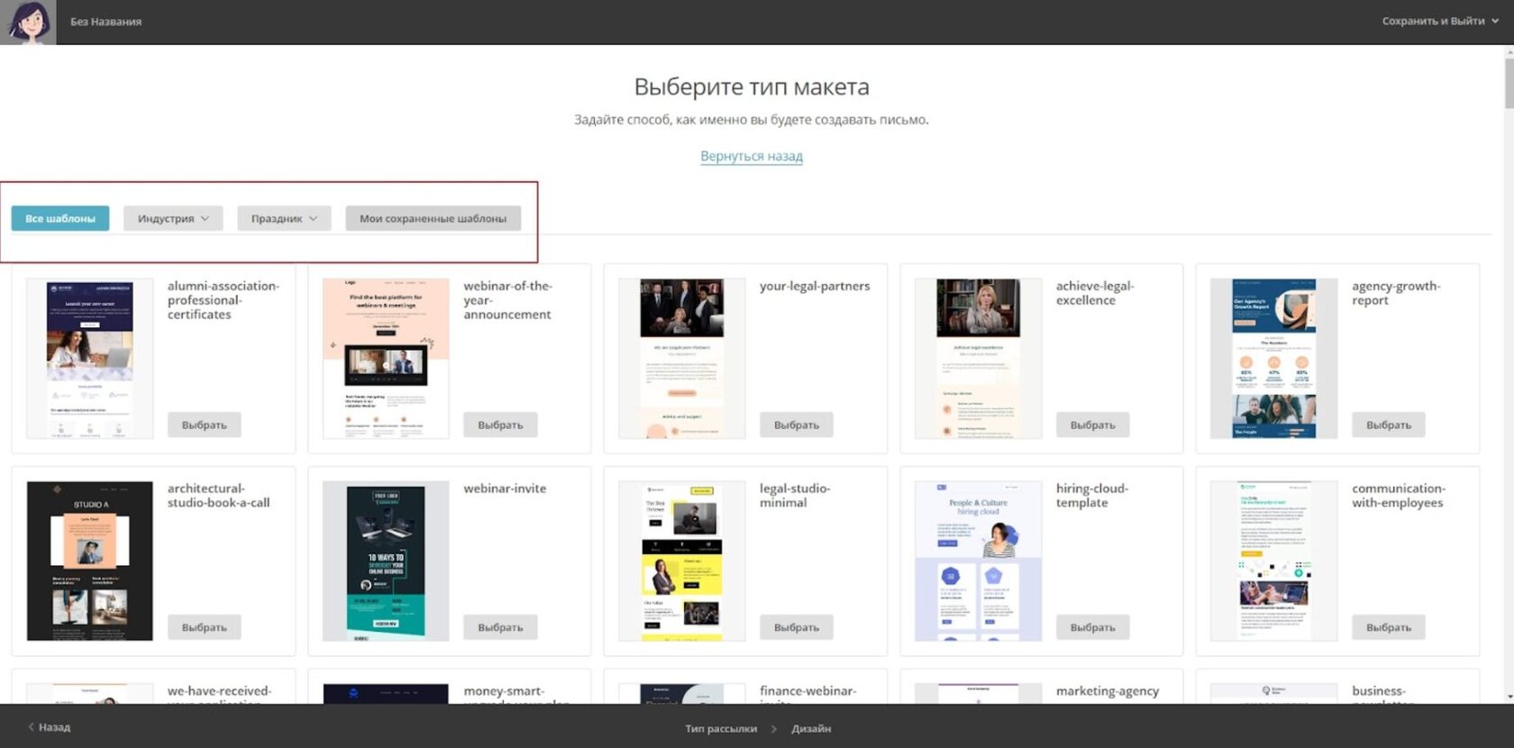
Task: Click the Выберите тип макета heading
Action: (x=752, y=87)
